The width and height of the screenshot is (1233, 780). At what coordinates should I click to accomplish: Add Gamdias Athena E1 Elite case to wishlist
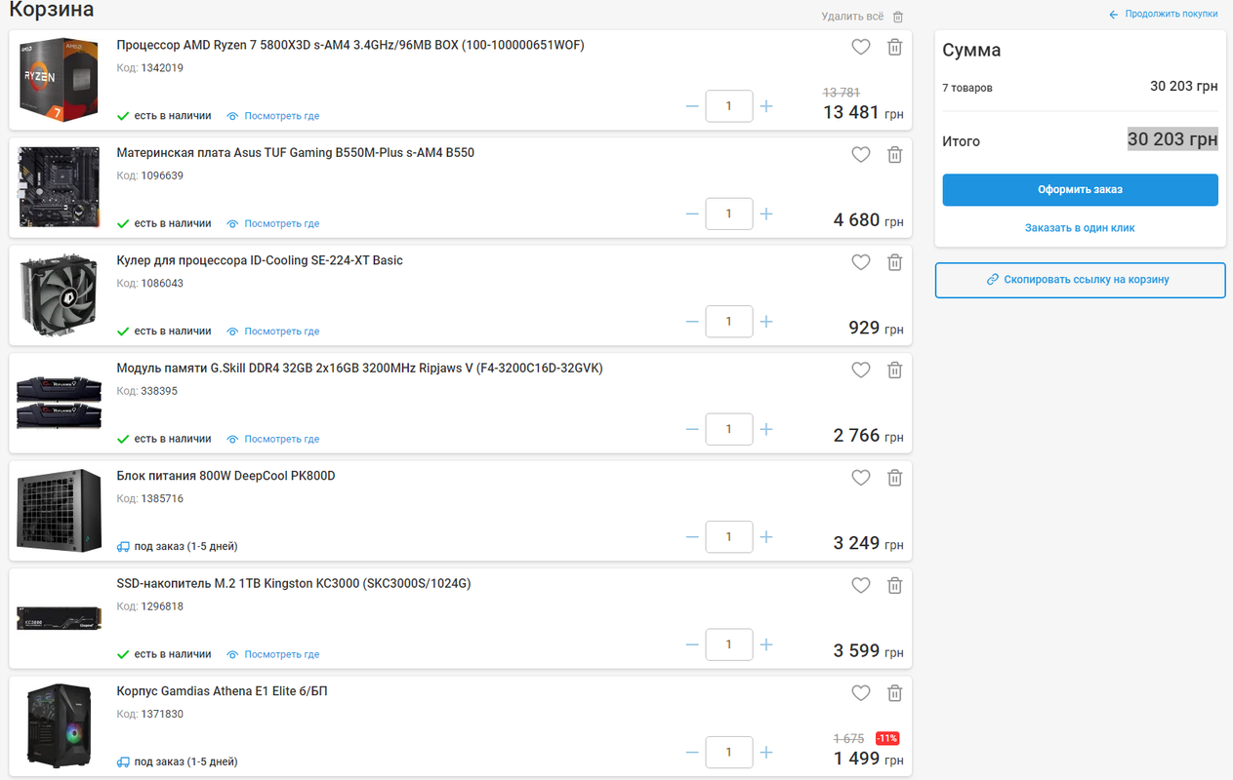coord(860,693)
